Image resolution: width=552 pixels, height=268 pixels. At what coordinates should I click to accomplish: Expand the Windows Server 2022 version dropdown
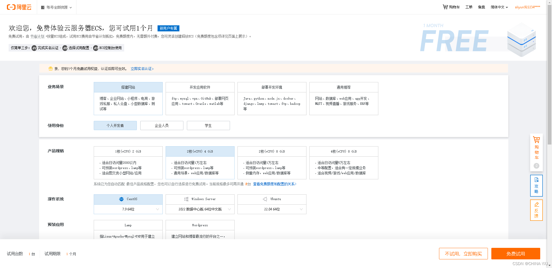pyautogui.click(x=200, y=209)
